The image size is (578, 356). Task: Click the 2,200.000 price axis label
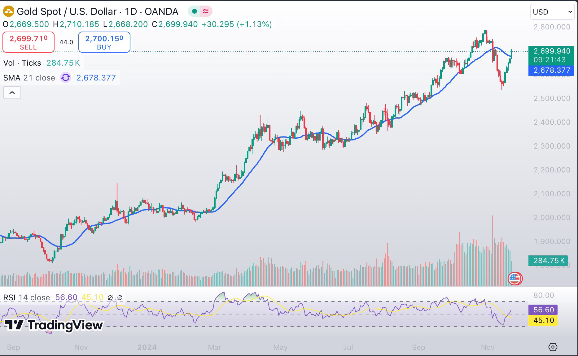(552, 170)
